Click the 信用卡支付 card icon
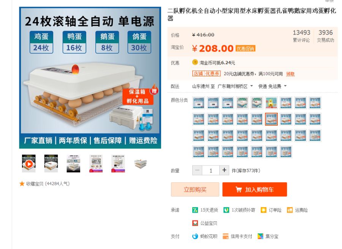This screenshot has width=342, height=249. click(225, 236)
